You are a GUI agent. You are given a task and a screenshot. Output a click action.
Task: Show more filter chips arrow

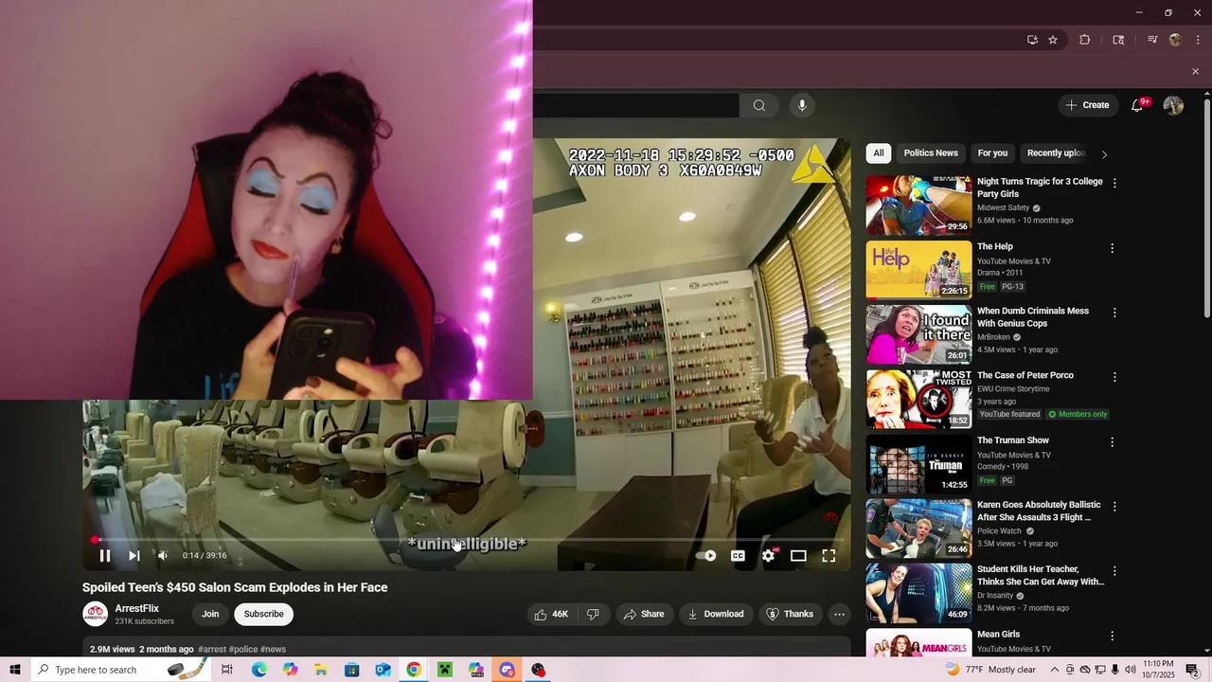[x=1104, y=153]
